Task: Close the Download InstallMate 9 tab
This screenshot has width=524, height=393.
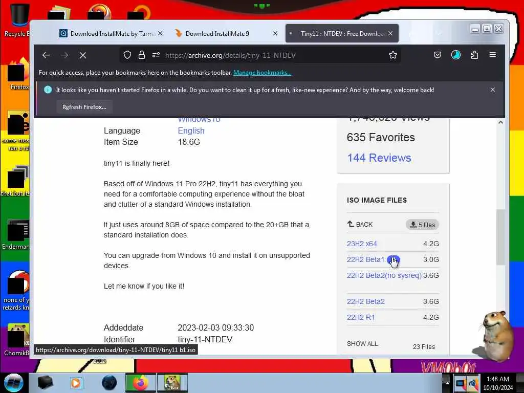Action: [x=275, y=33]
